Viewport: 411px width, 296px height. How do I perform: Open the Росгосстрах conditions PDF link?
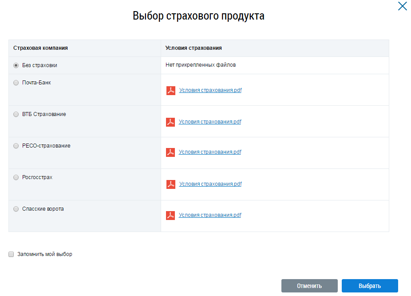210,184
